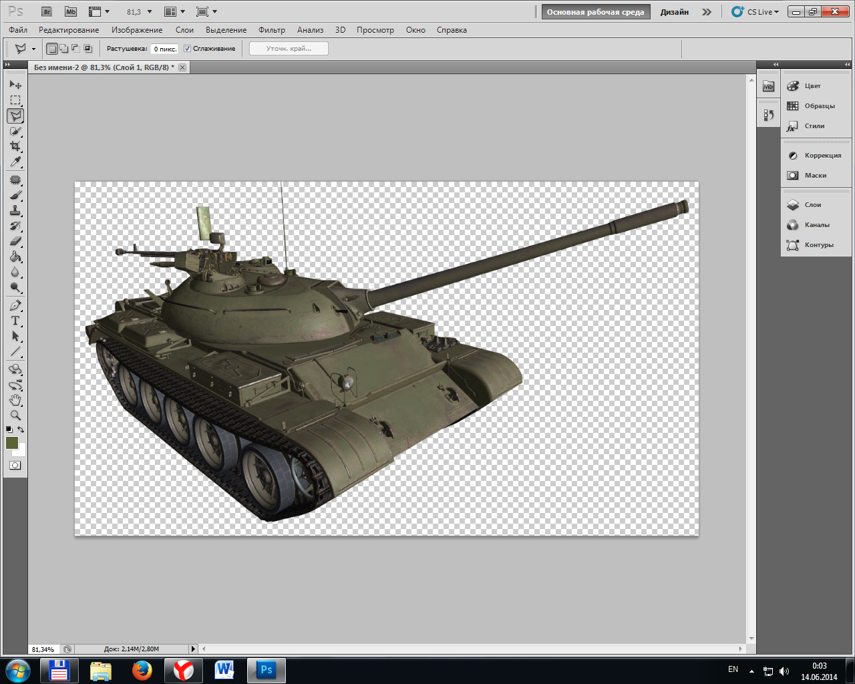Select the Pen tool

pyautogui.click(x=15, y=306)
